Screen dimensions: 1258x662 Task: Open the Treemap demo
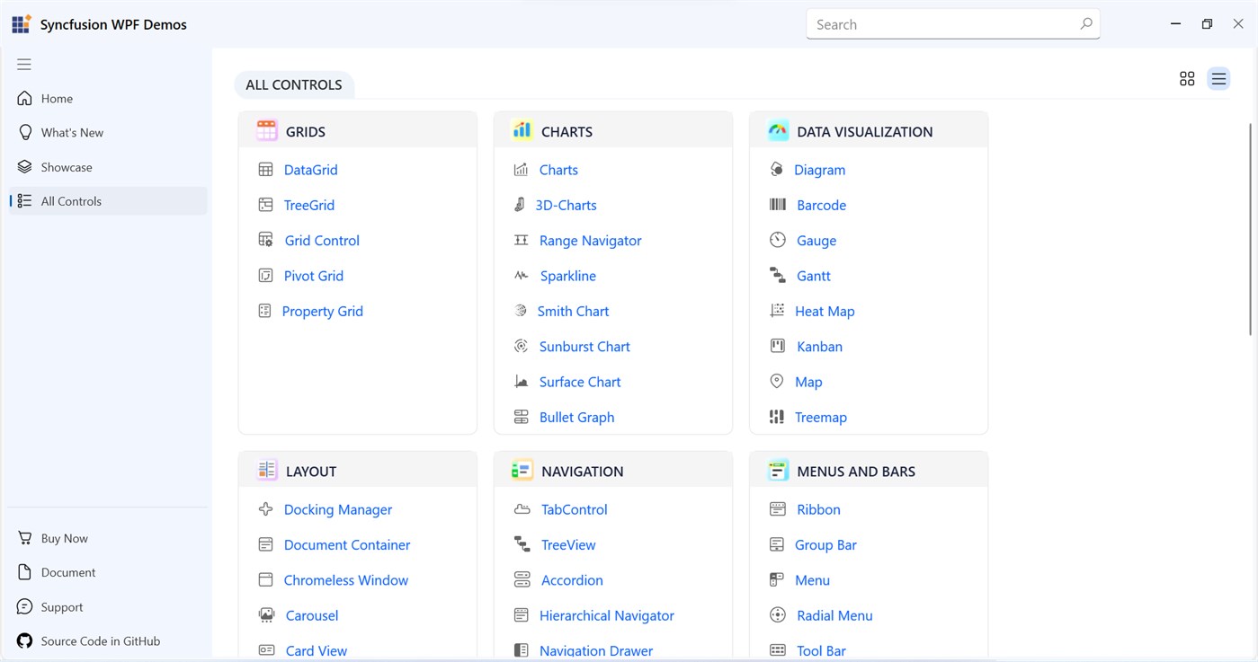click(x=821, y=417)
